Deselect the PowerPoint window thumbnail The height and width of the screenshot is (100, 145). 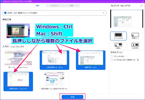(x=18, y=81)
